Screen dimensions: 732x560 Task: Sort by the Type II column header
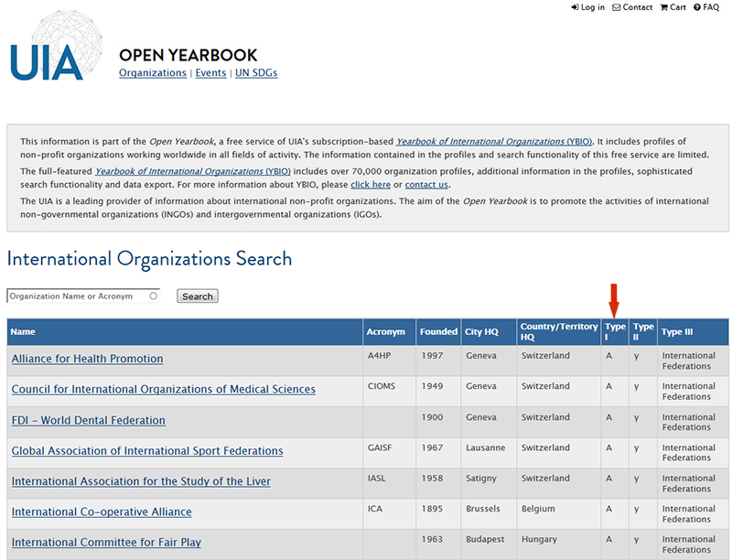click(x=643, y=332)
